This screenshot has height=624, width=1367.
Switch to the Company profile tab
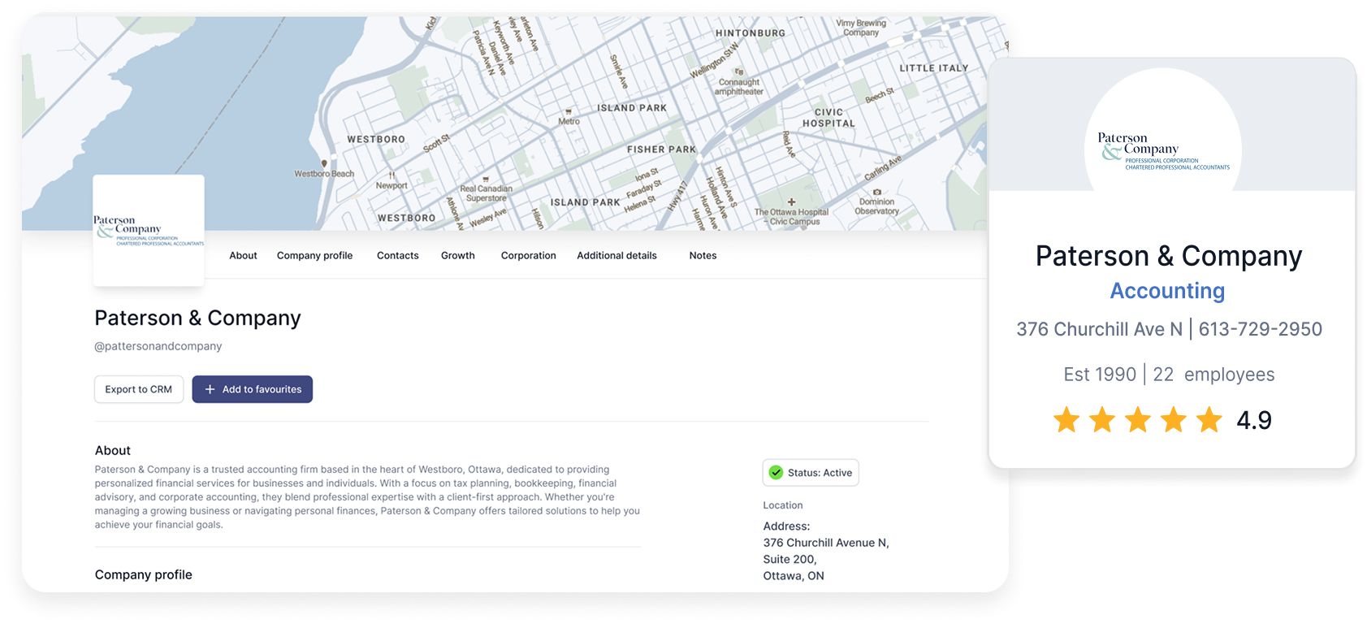[x=314, y=255]
